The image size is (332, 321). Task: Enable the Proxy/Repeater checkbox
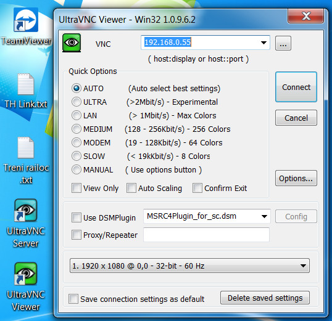[x=77, y=235]
